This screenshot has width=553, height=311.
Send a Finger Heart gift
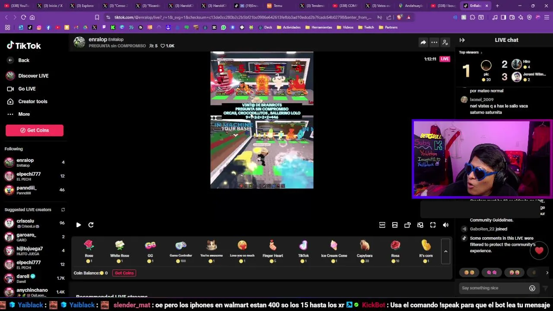pyautogui.click(x=273, y=251)
